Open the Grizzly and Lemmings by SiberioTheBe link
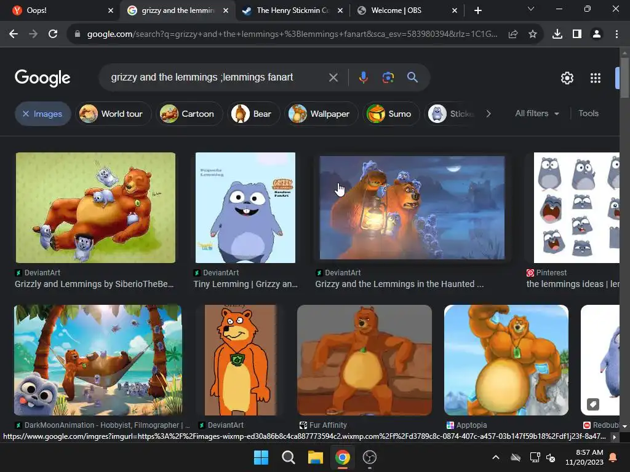 (94, 284)
